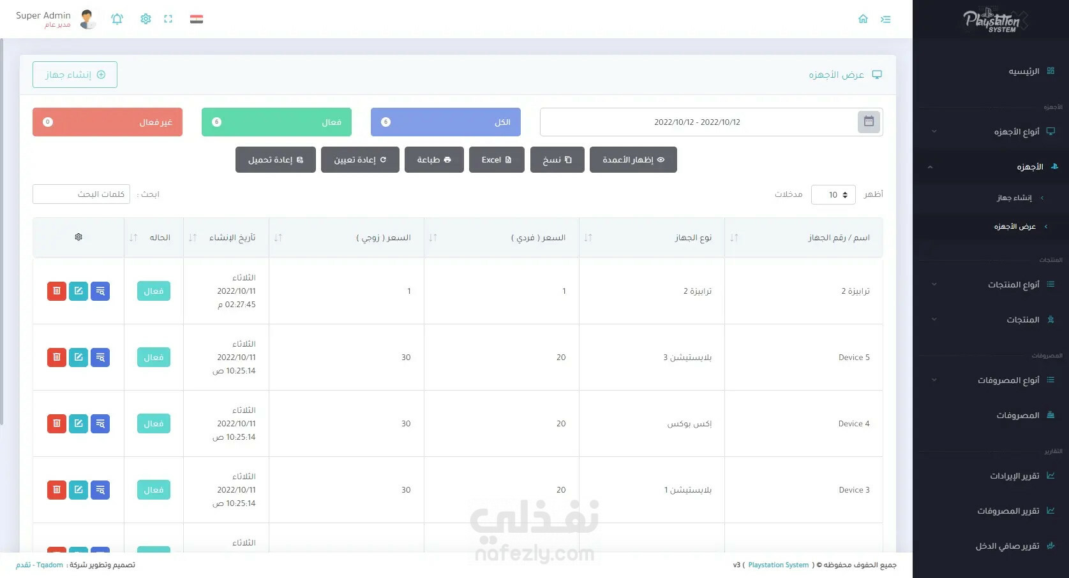Filter devices by فعال green card
This screenshot has width=1069, height=578.
tap(276, 122)
